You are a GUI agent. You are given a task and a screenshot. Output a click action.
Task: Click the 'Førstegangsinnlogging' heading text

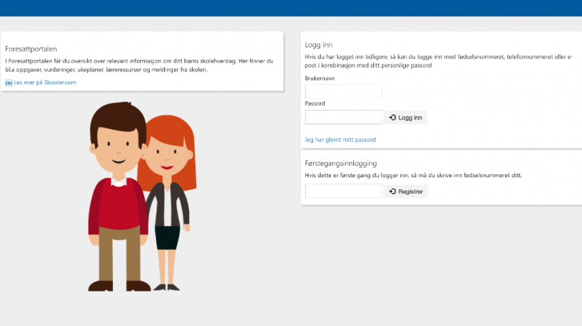[x=341, y=164]
